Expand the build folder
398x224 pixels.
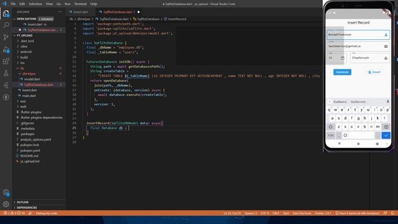24,57
